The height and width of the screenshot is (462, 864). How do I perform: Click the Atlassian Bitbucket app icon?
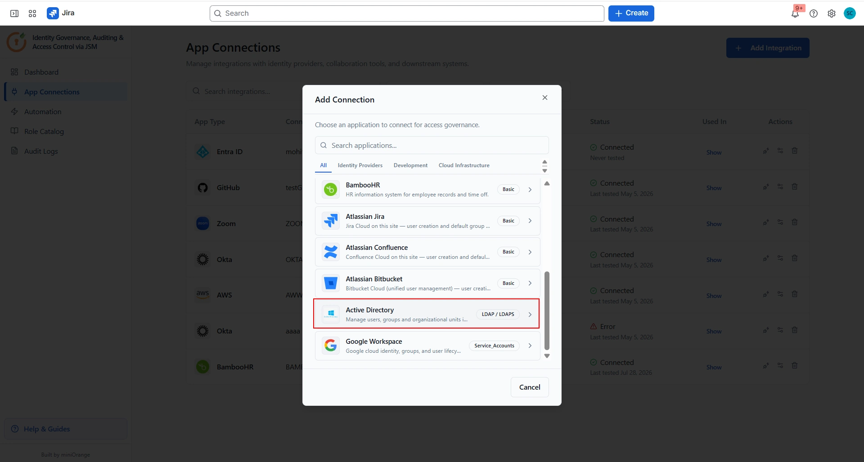[x=331, y=283]
